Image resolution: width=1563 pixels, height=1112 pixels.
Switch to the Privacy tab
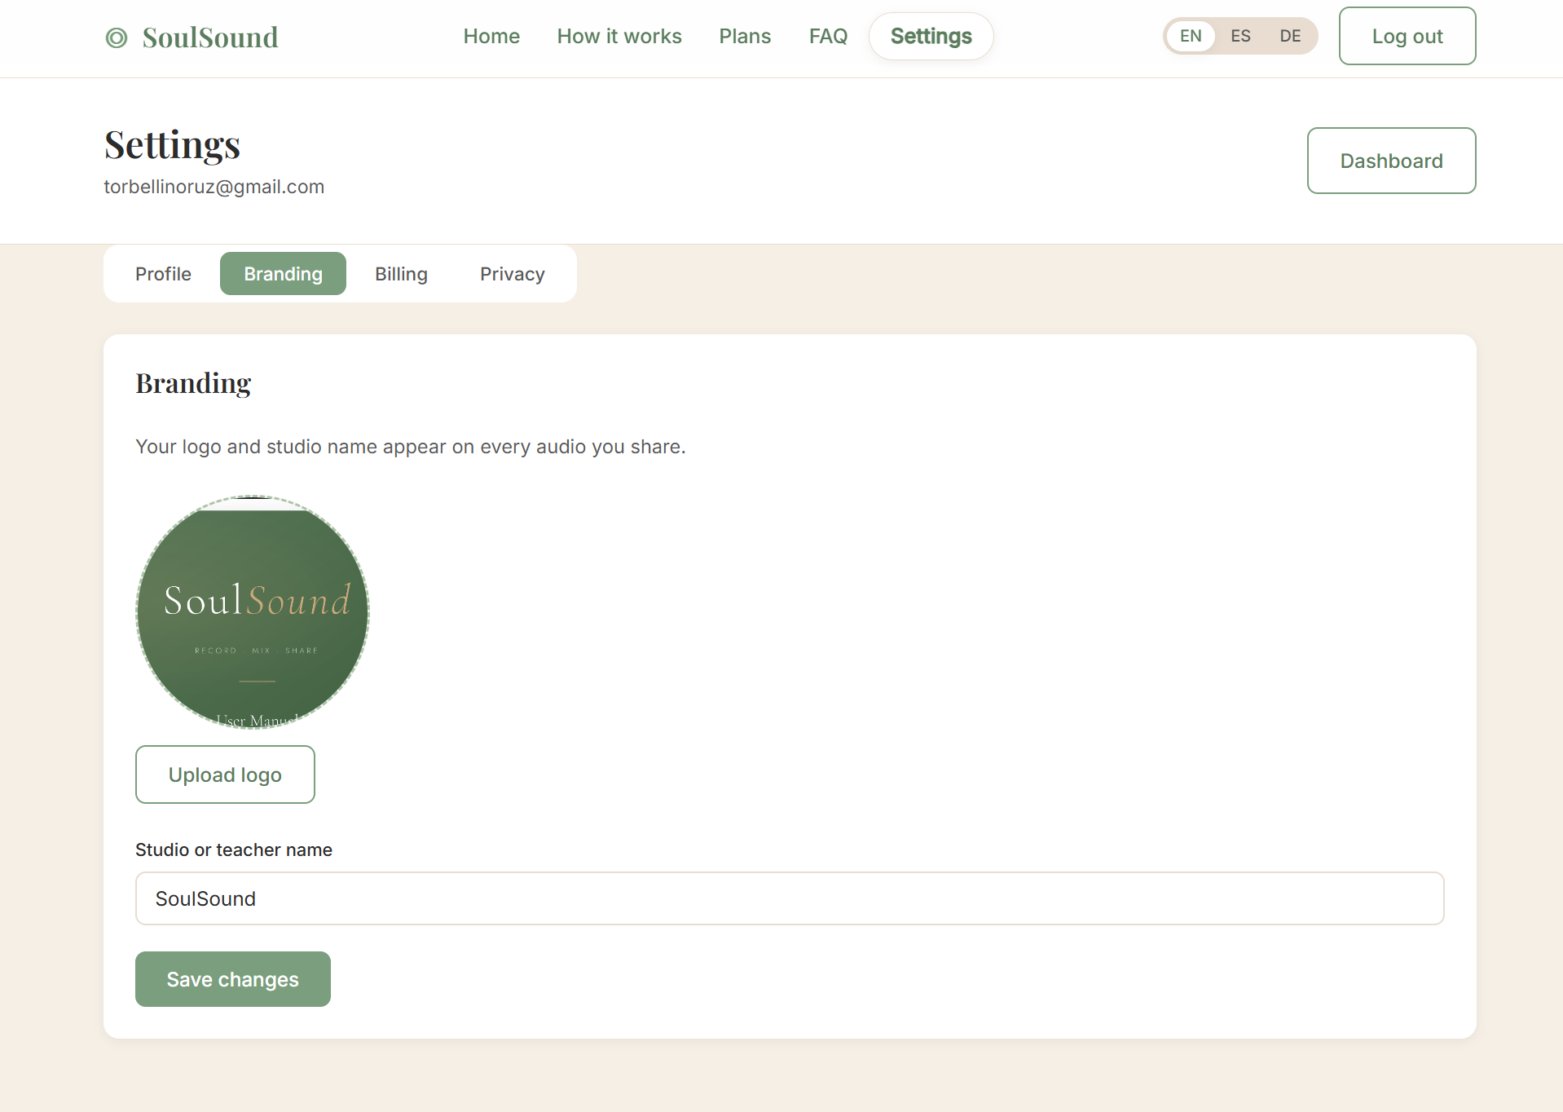tap(512, 274)
